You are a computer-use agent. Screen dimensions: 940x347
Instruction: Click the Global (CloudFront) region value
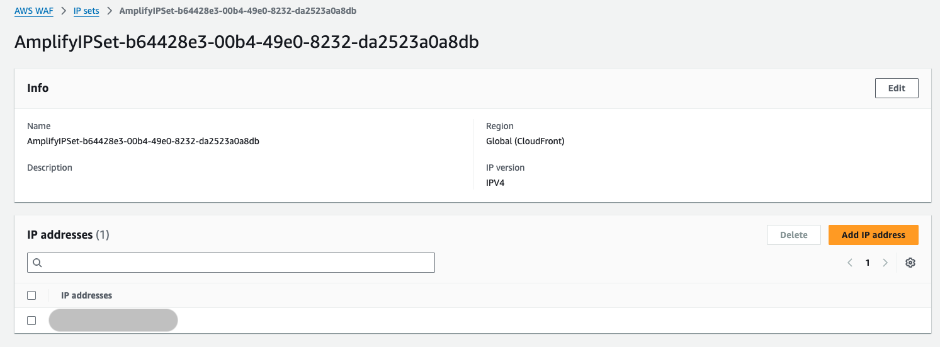tap(525, 141)
